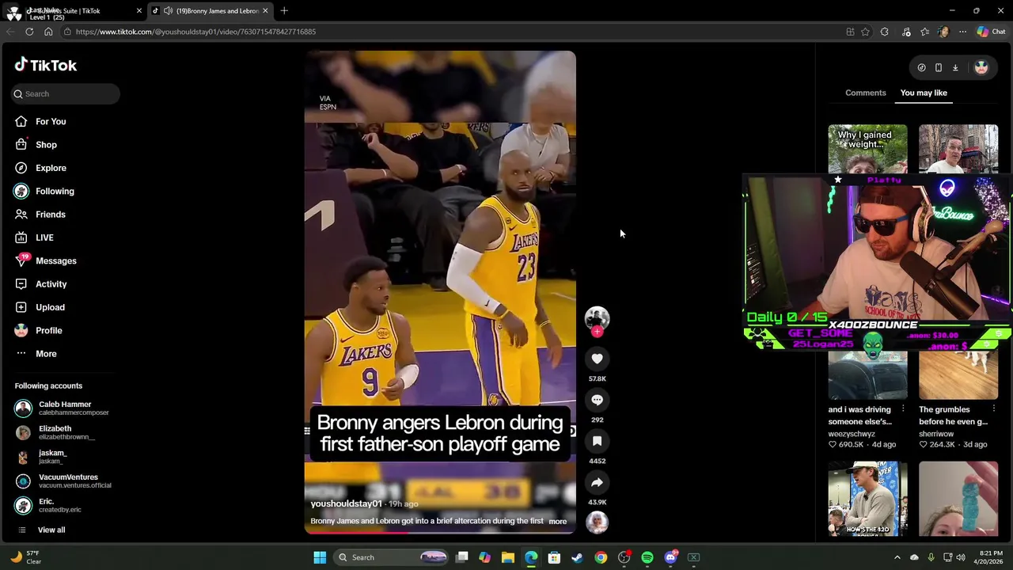Go to browser home page icon

(48, 32)
